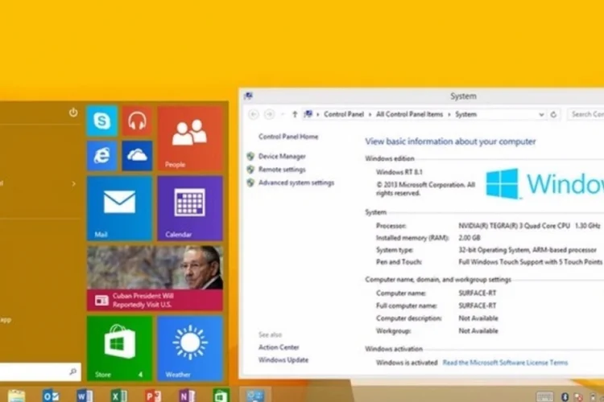This screenshot has width=604, height=402.
Task: Launch the Internet Explorer tile
Action: (102, 155)
